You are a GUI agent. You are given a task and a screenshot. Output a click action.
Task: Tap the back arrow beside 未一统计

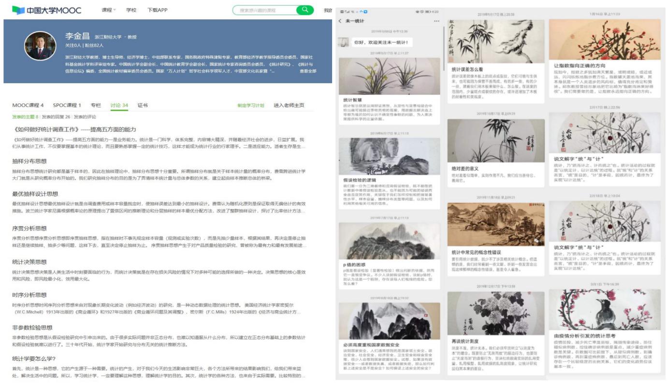340,21
